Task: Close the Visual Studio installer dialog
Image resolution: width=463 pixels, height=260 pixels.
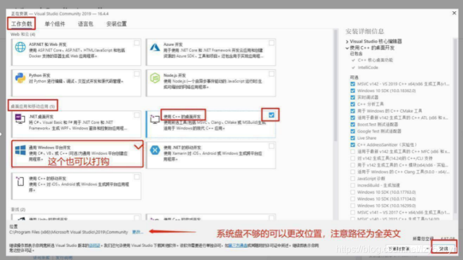Action: pyautogui.click(x=454, y=13)
